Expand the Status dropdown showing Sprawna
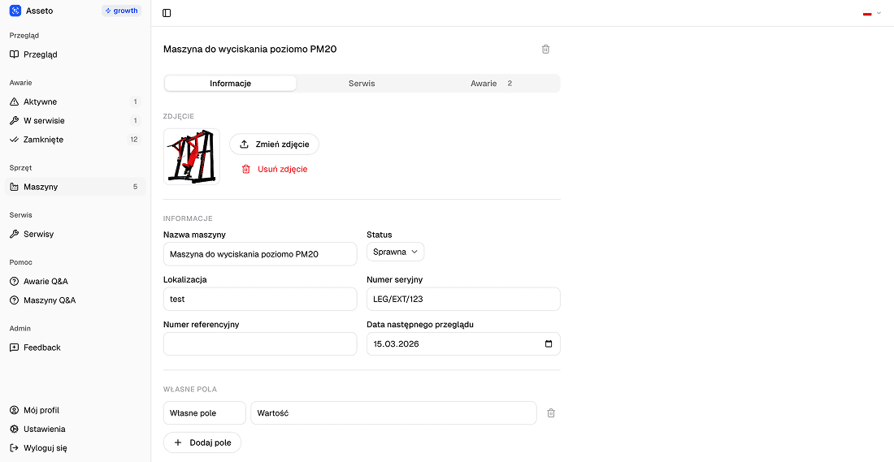The image size is (894, 462). coord(395,252)
